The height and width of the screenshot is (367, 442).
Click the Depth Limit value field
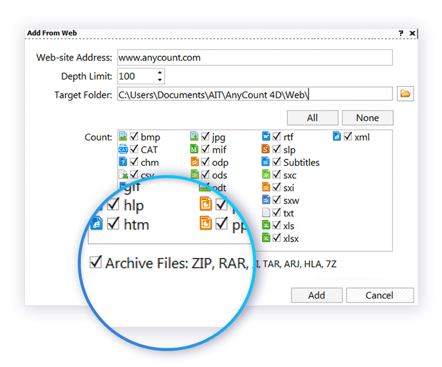(x=136, y=76)
